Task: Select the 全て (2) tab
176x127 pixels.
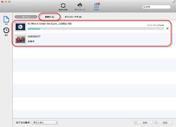Action: pyautogui.click(x=26, y=17)
